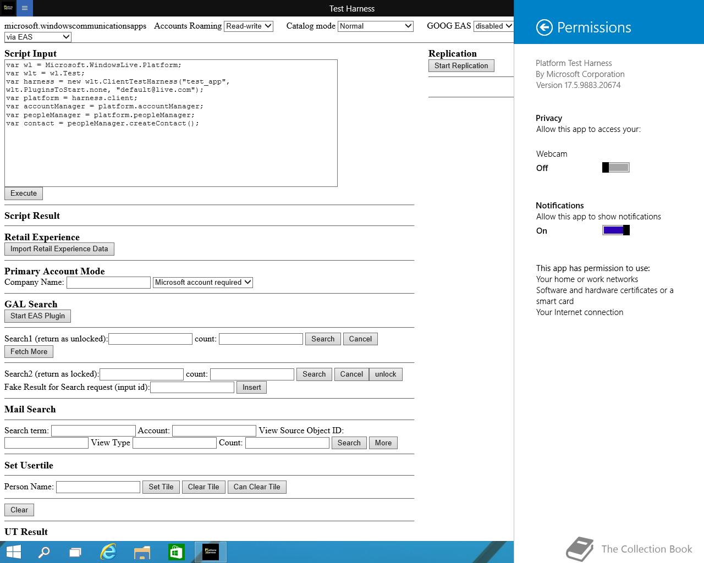The image size is (704, 563).
Task: Focus the Fake Result input id field
Action: [x=192, y=388]
